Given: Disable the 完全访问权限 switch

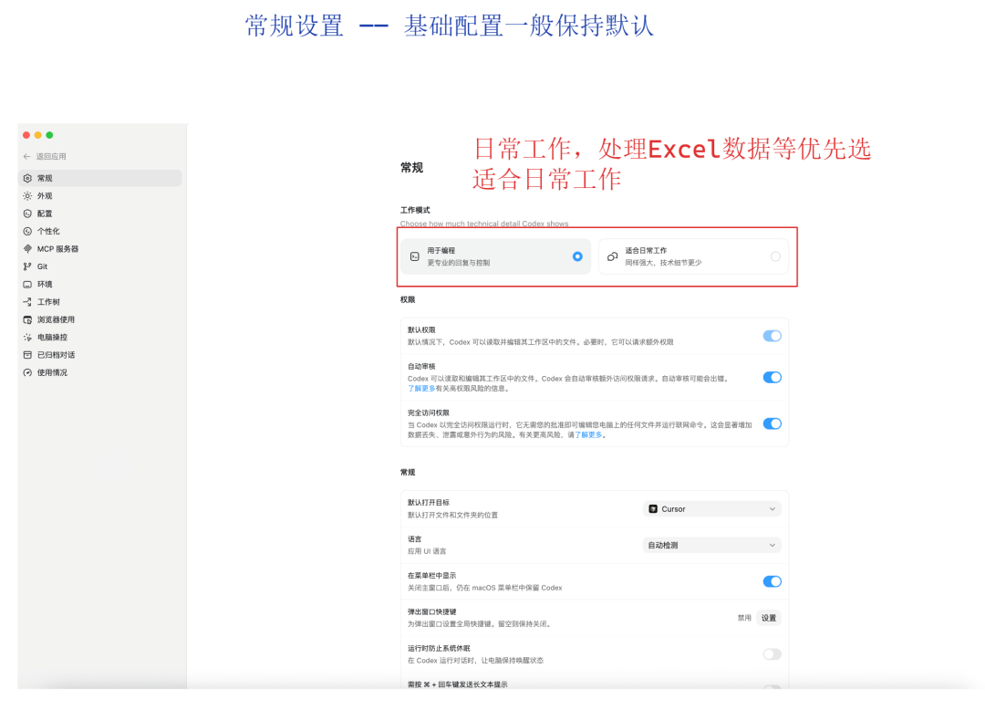Looking at the screenshot, I should [772, 423].
